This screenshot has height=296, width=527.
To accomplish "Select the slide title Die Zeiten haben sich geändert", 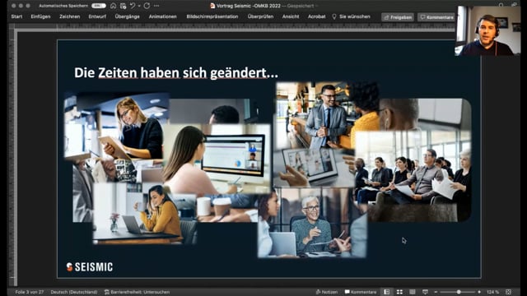I will pyautogui.click(x=176, y=73).
